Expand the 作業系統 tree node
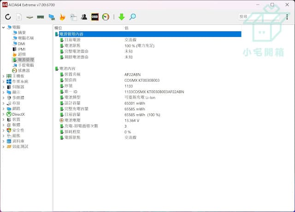 (x=3, y=82)
